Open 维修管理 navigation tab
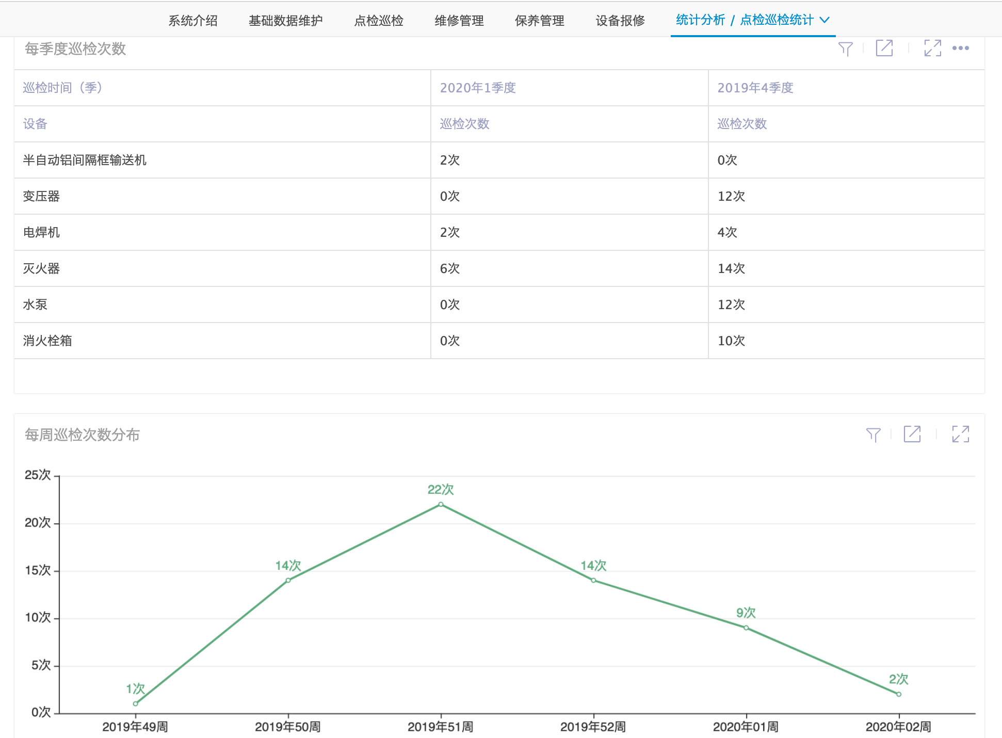 pos(459,21)
